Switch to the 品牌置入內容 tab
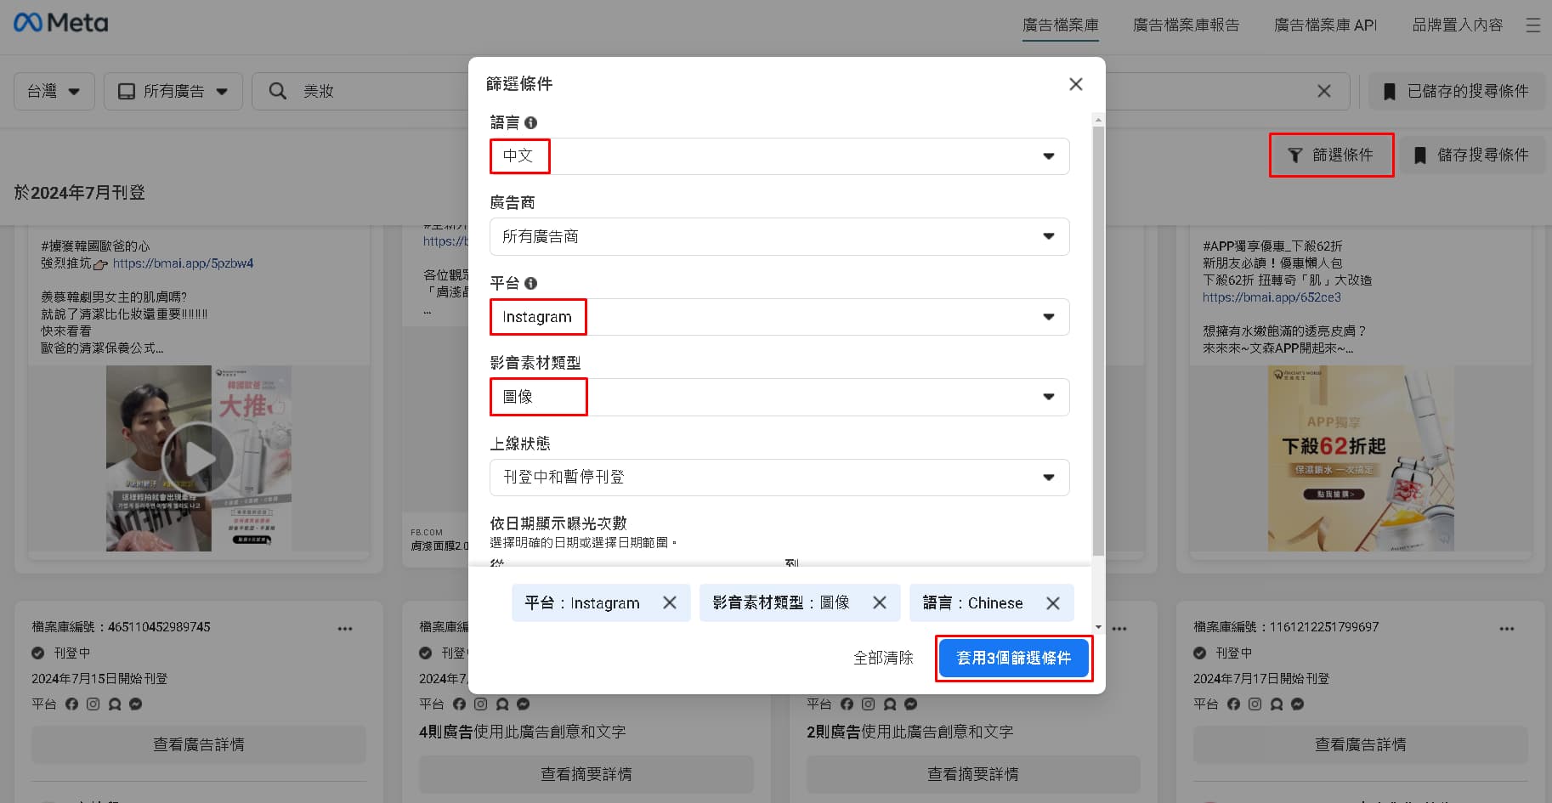Viewport: 1552px width, 803px height. point(1457,25)
